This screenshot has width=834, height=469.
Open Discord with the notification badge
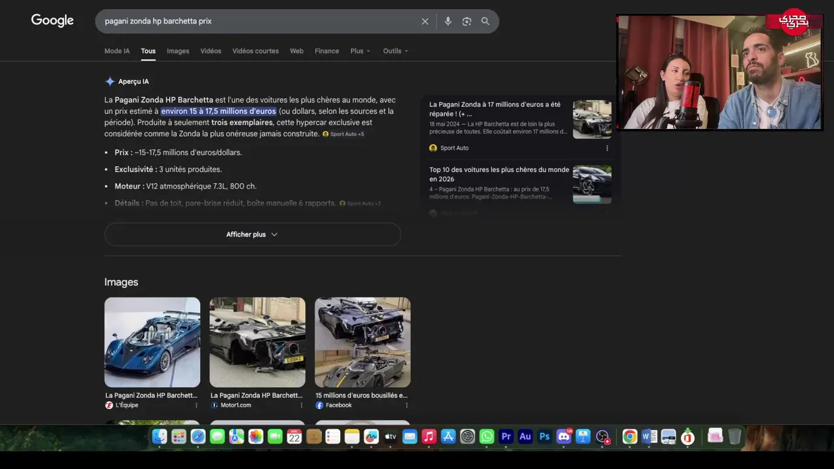pos(564,437)
